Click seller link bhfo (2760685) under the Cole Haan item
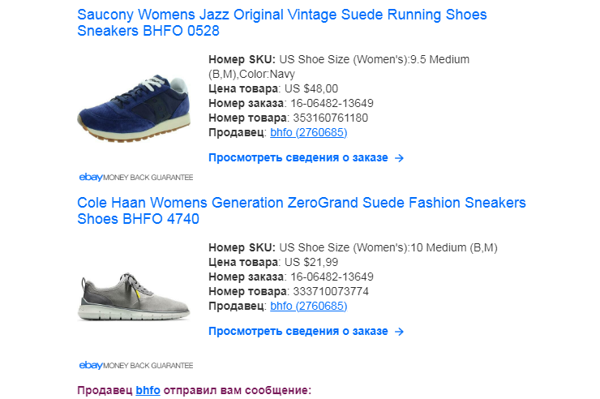The height and width of the screenshot is (399, 600). click(x=308, y=307)
